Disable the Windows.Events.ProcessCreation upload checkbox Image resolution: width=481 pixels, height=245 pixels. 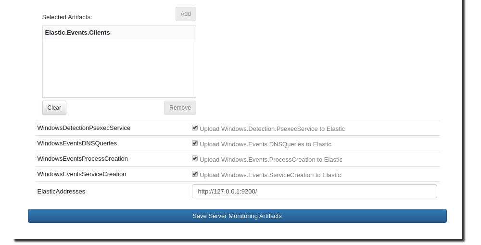[195, 158]
